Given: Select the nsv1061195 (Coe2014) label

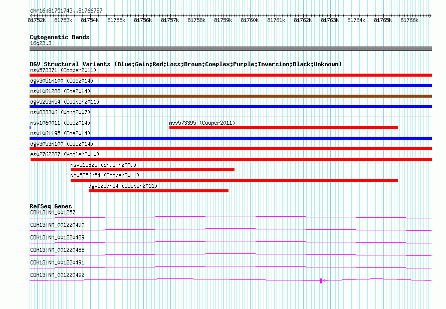Looking at the screenshot, I should [60, 133].
